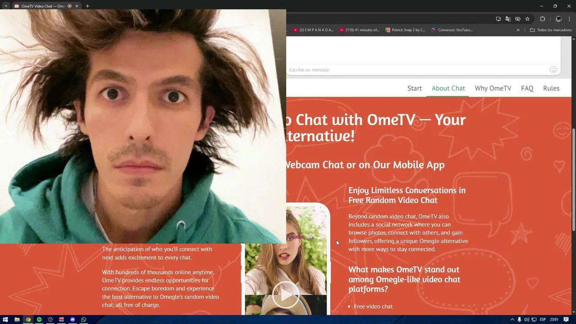Open the clock showing 23:01
The height and width of the screenshot is (324, 576).
(x=554, y=319)
